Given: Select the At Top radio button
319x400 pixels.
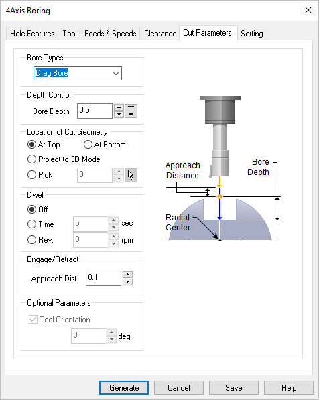Looking at the screenshot, I should (x=44, y=145).
